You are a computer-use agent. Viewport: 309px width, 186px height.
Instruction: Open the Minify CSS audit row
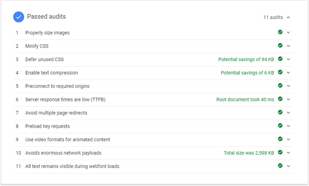(x=153, y=46)
